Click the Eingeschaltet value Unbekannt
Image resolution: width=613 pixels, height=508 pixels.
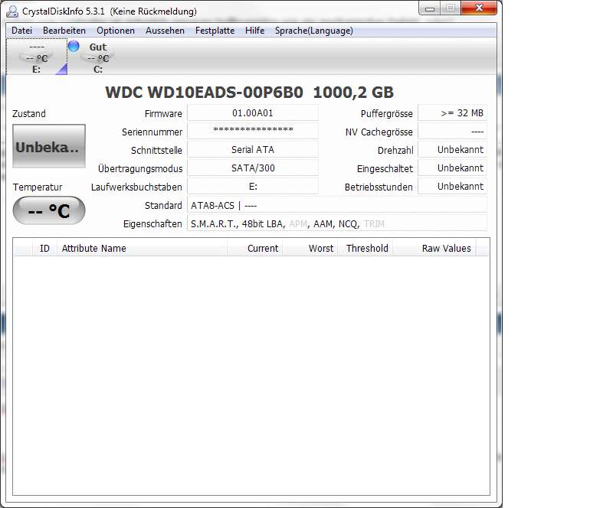452,168
